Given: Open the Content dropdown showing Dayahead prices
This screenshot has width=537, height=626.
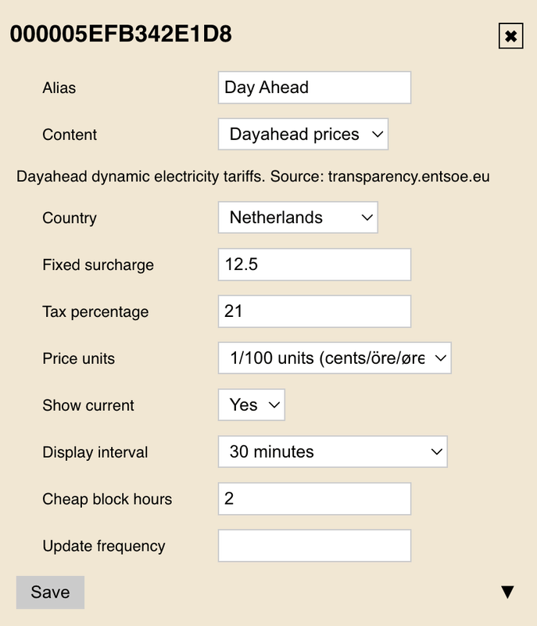Looking at the screenshot, I should (303, 134).
